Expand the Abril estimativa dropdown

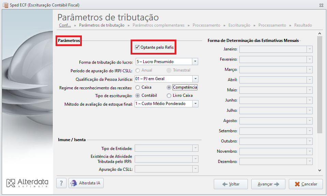pyautogui.click(x=310, y=80)
